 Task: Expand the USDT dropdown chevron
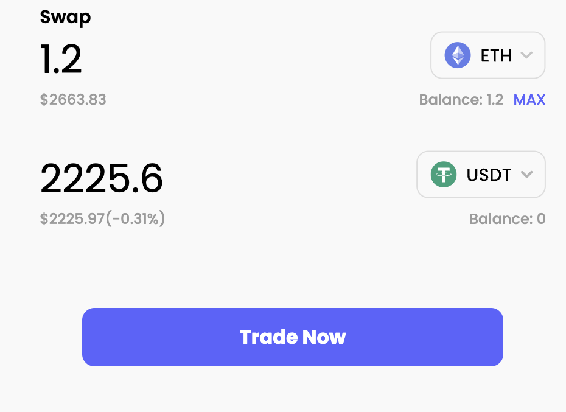point(527,175)
